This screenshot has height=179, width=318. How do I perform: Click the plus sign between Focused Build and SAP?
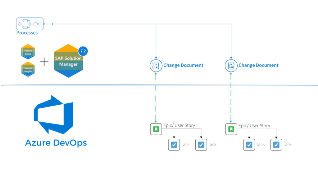point(44,62)
